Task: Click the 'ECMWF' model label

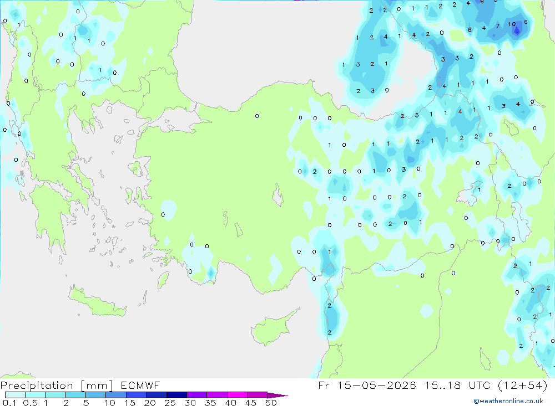Action: point(140,386)
